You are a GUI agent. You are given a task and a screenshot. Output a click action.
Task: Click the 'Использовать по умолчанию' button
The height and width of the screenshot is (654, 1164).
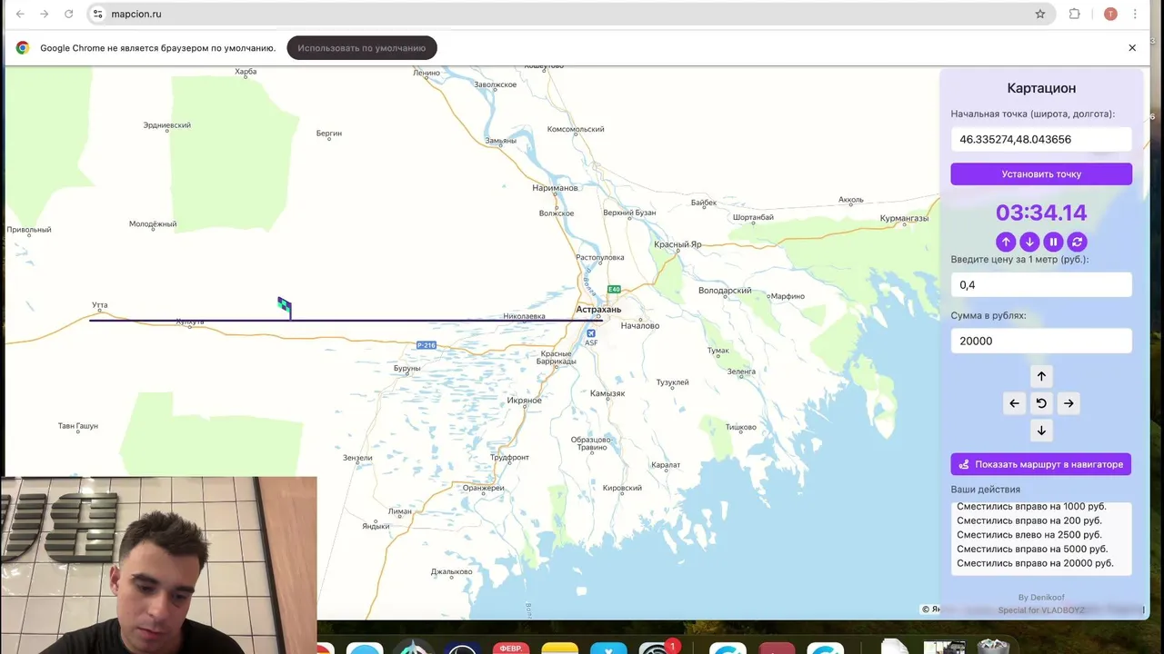362,48
